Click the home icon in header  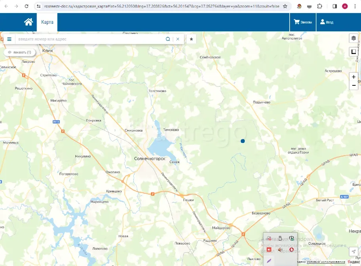coord(28,22)
